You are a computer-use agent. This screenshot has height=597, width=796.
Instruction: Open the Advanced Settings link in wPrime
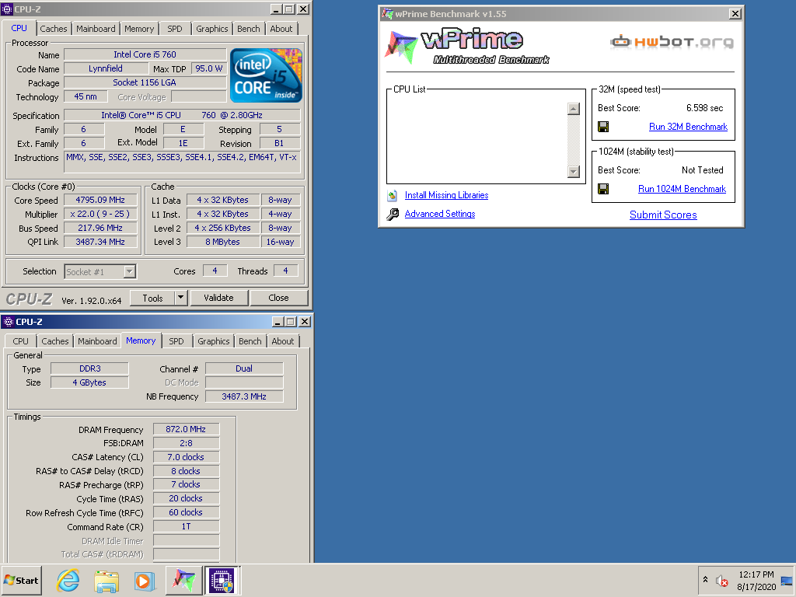(x=440, y=215)
